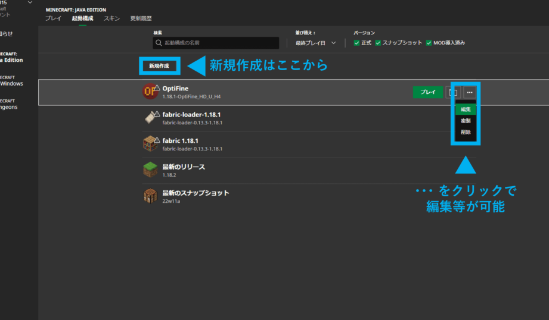Click the warning triangle on fabric-loader-1.18.1
This screenshot has height=320, width=549.
[157, 114]
